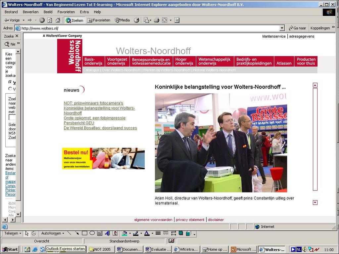Open the privacy statement footer link
339x254 pixels.
click(190, 220)
